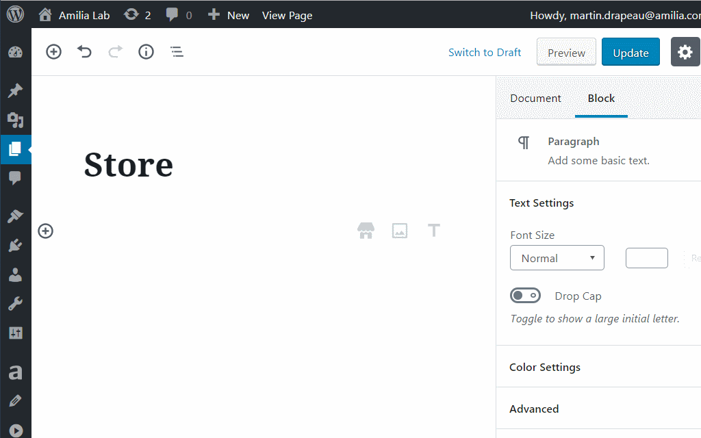Screen dimensions: 701x438
Task: Open pencil icon near sidebar bottom
Action: click(15, 401)
